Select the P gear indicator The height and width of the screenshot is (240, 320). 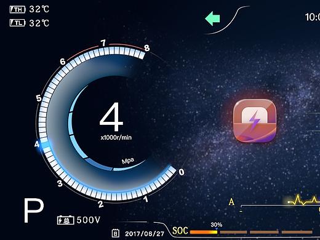(34, 210)
